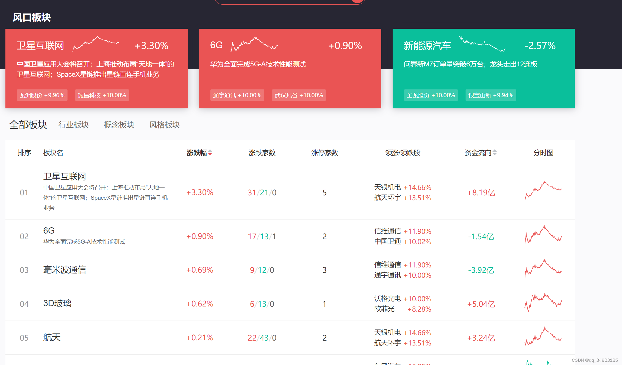The image size is (622, 365).
Task: Click the 武汉凡谷 +10.00% stock tag
Action: pos(299,95)
